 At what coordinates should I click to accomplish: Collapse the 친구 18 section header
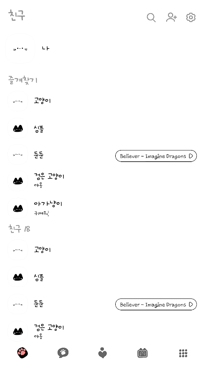coord(19,229)
